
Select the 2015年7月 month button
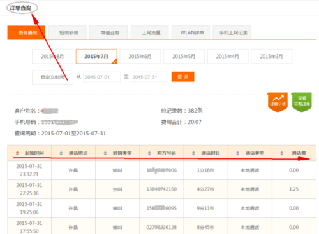pos(96,57)
